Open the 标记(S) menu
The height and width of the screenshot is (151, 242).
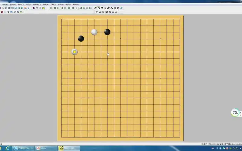tap(28, 5)
